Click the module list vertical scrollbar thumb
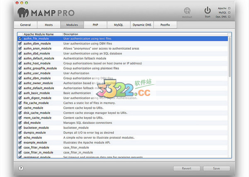This screenshot has width=249, height=177. click(229, 57)
